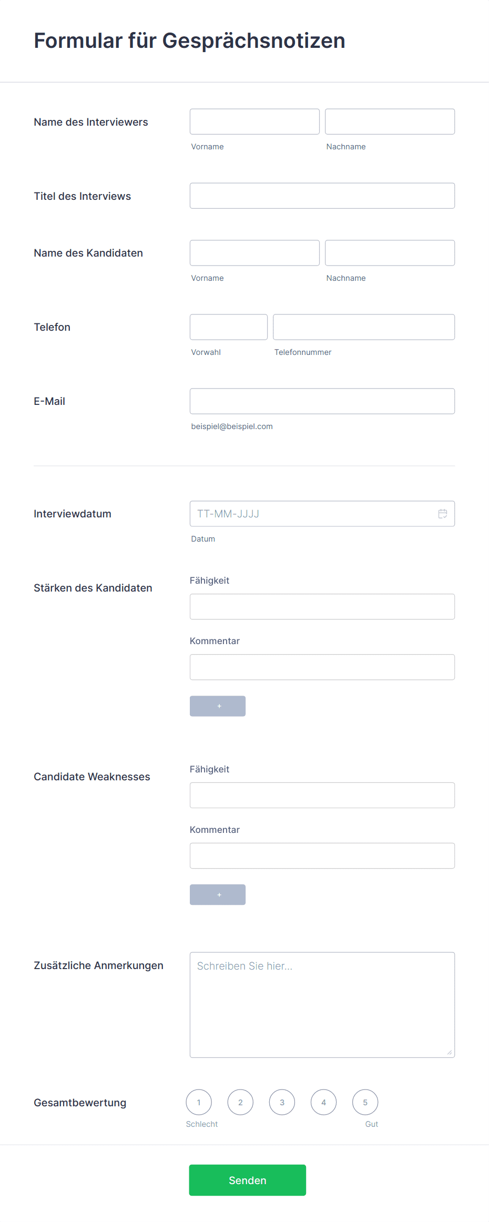Click the Fähigkeit field under Stärken

click(x=322, y=607)
